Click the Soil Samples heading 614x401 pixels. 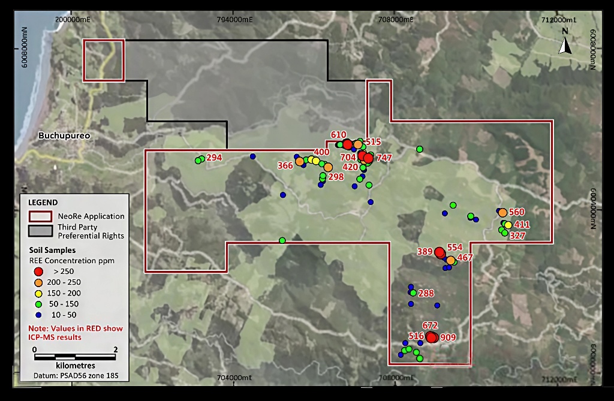point(53,250)
